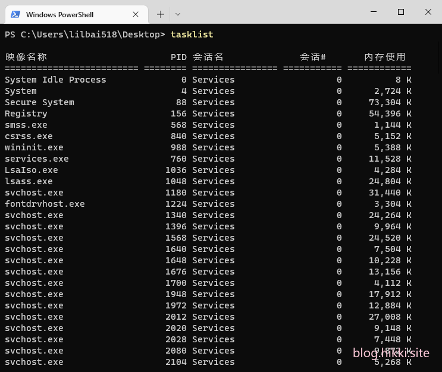The image size is (442, 372).
Task: Click fontdrvhost.exe in the process list
Action: 45,204
